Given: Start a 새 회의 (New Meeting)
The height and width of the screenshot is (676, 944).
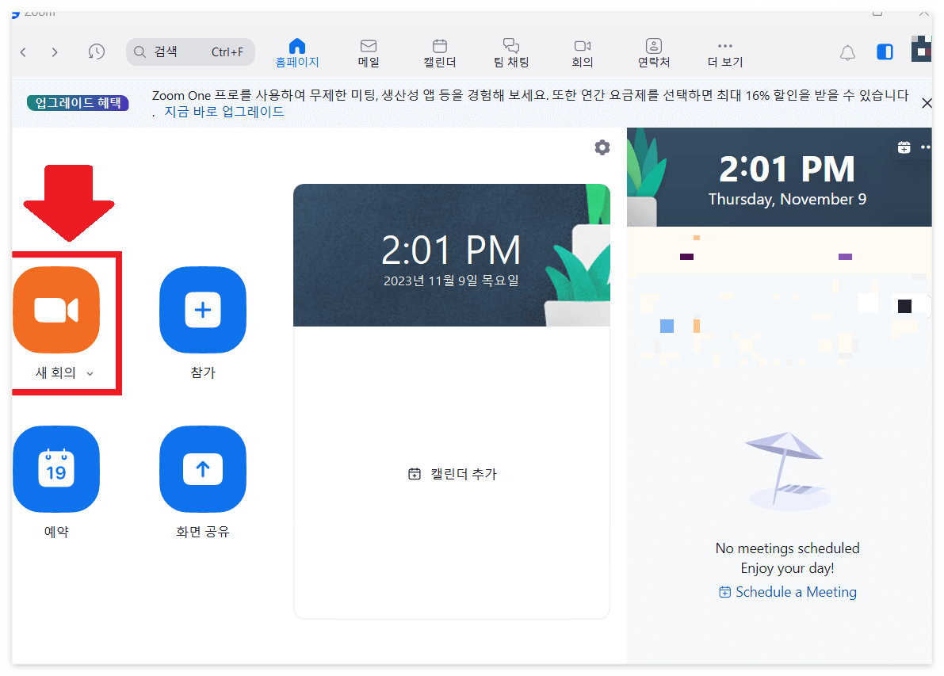Looking at the screenshot, I should 56,310.
